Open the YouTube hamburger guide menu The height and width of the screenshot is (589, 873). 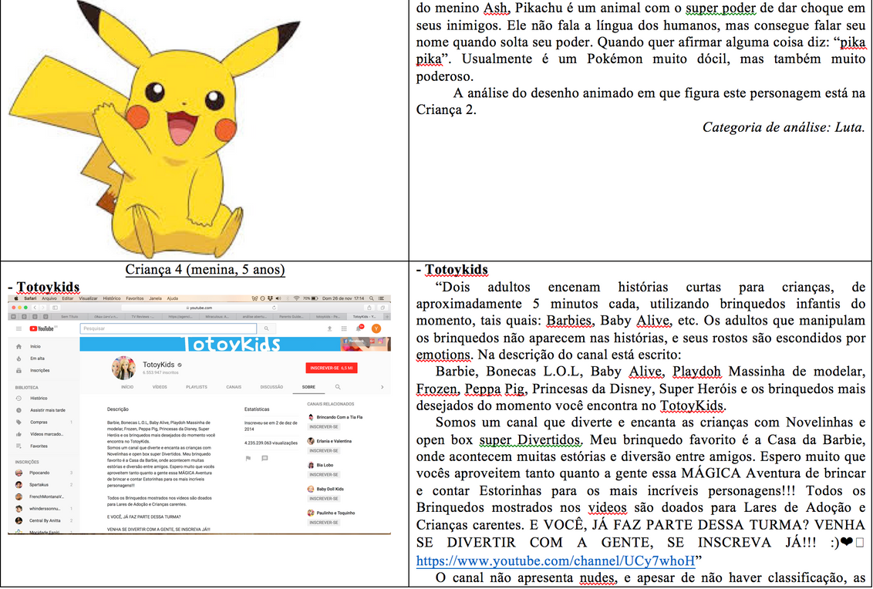(19, 329)
